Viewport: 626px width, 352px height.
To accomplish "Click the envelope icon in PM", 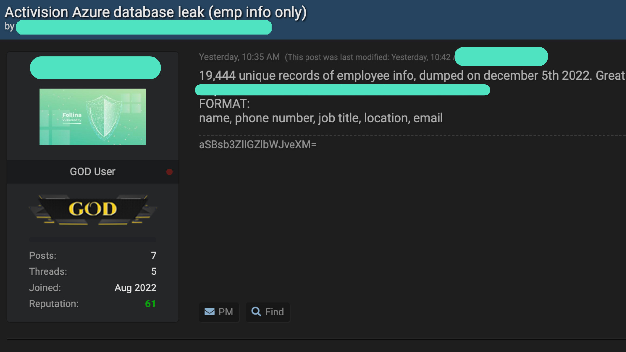I will tap(209, 312).
